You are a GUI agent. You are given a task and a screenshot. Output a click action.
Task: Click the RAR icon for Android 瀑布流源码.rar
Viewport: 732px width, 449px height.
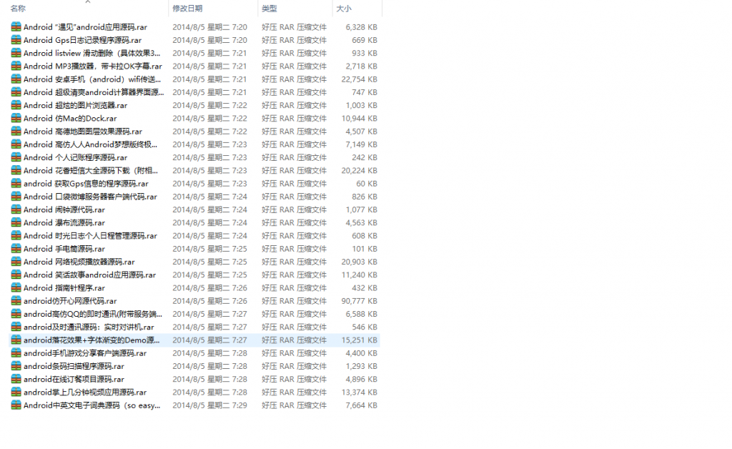pyautogui.click(x=16, y=223)
